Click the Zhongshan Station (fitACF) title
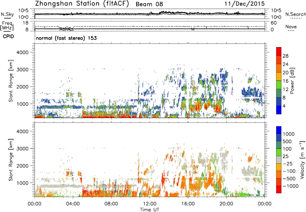Image resolution: width=306 pixels, height=212 pixels. [82, 4]
